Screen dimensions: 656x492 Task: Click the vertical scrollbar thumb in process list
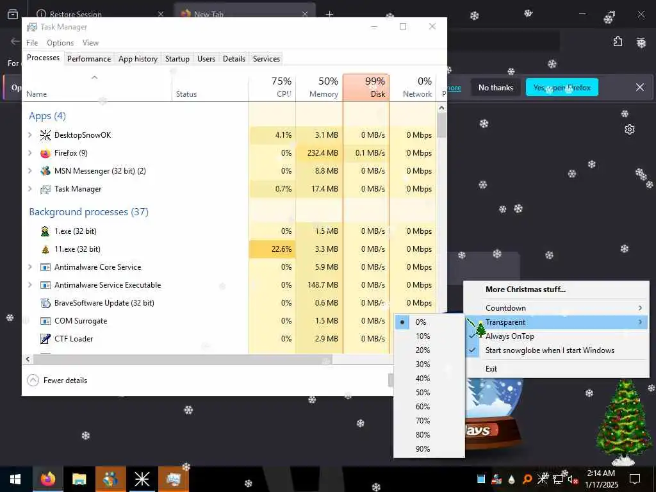tap(441, 125)
